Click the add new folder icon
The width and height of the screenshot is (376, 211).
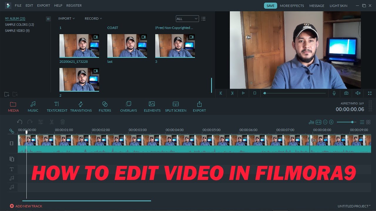[x=7, y=94]
